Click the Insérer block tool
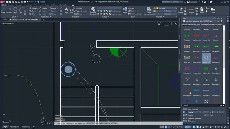This screenshot has width=230, height=129. click(x=125, y=10)
